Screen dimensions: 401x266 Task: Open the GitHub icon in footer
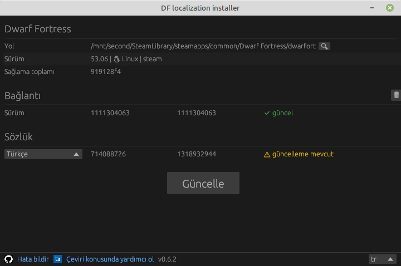tap(9, 259)
